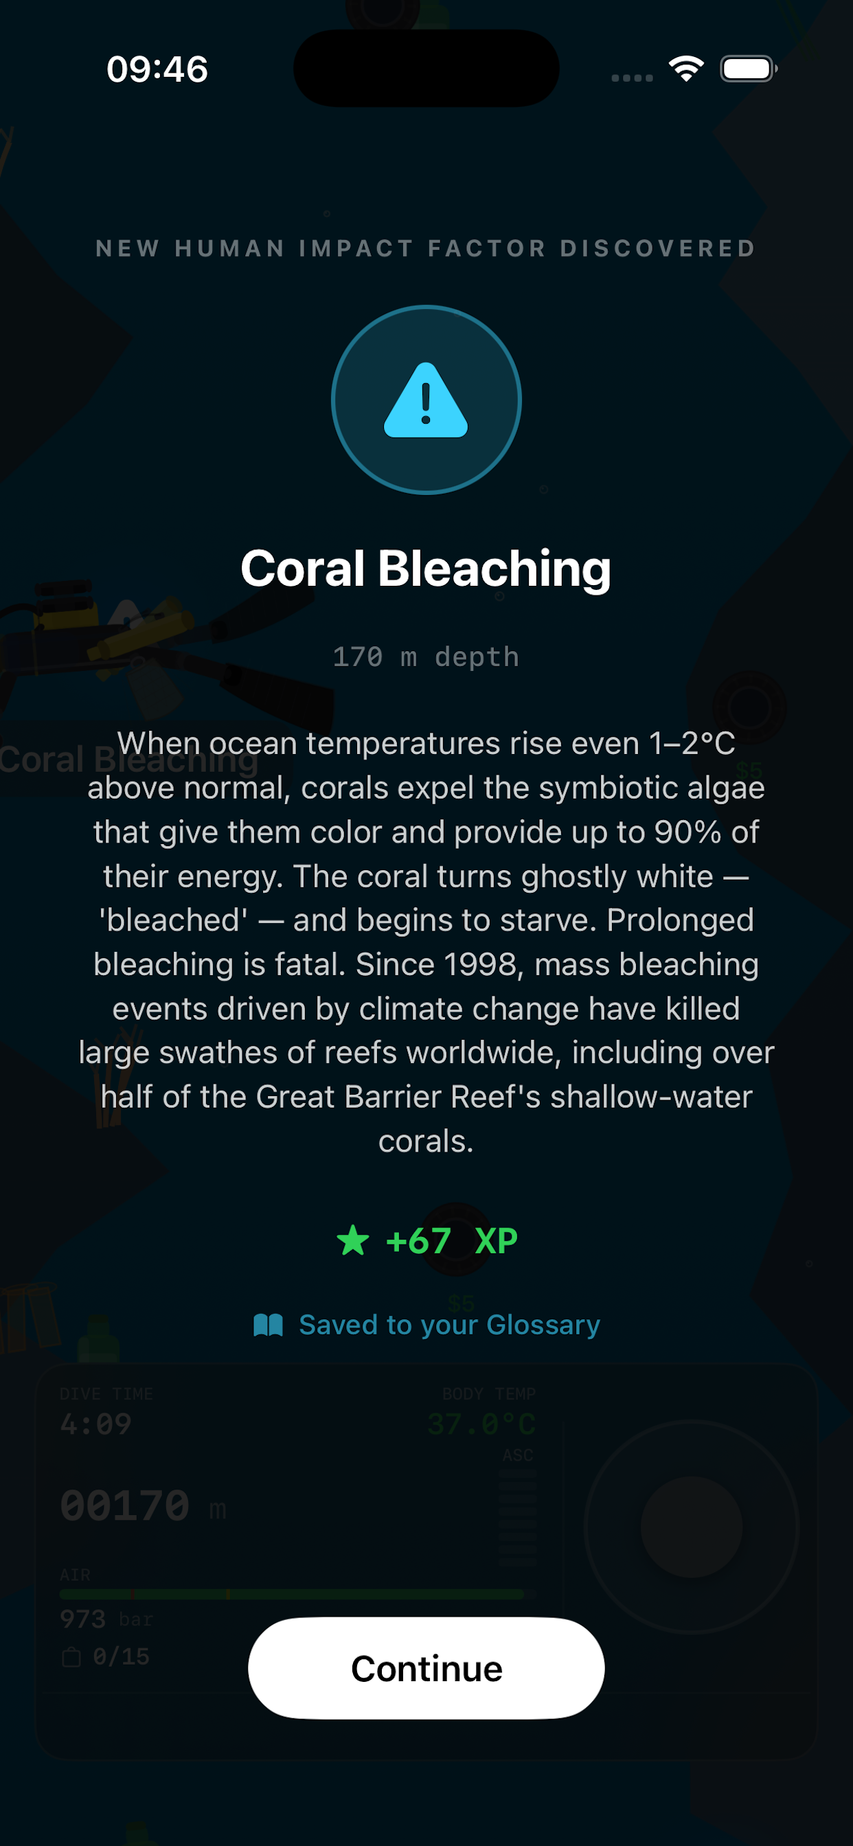The width and height of the screenshot is (853, 1846).
Task: Tap the 170 m depth label
Action: tap(426, 657)
